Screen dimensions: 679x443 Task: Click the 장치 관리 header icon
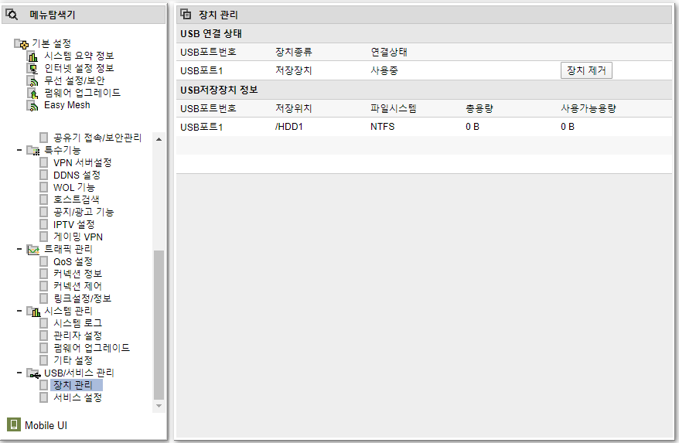[186, 14]
